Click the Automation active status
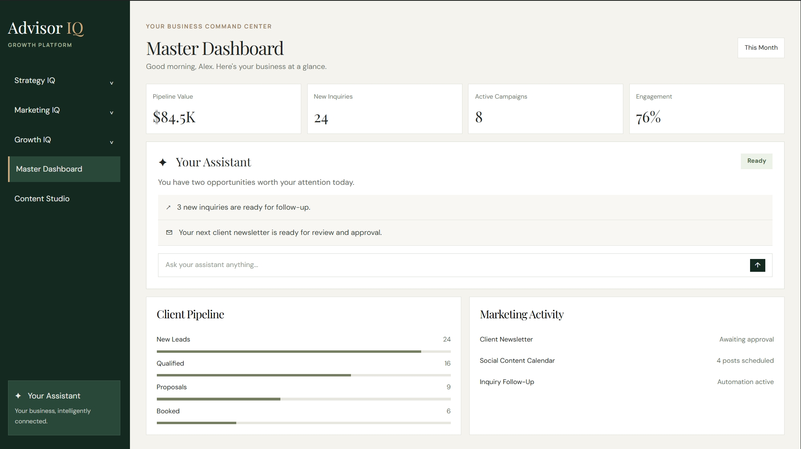 click(746, 382)
